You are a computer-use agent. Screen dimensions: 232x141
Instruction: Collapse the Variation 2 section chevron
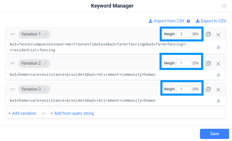point(13,63)
